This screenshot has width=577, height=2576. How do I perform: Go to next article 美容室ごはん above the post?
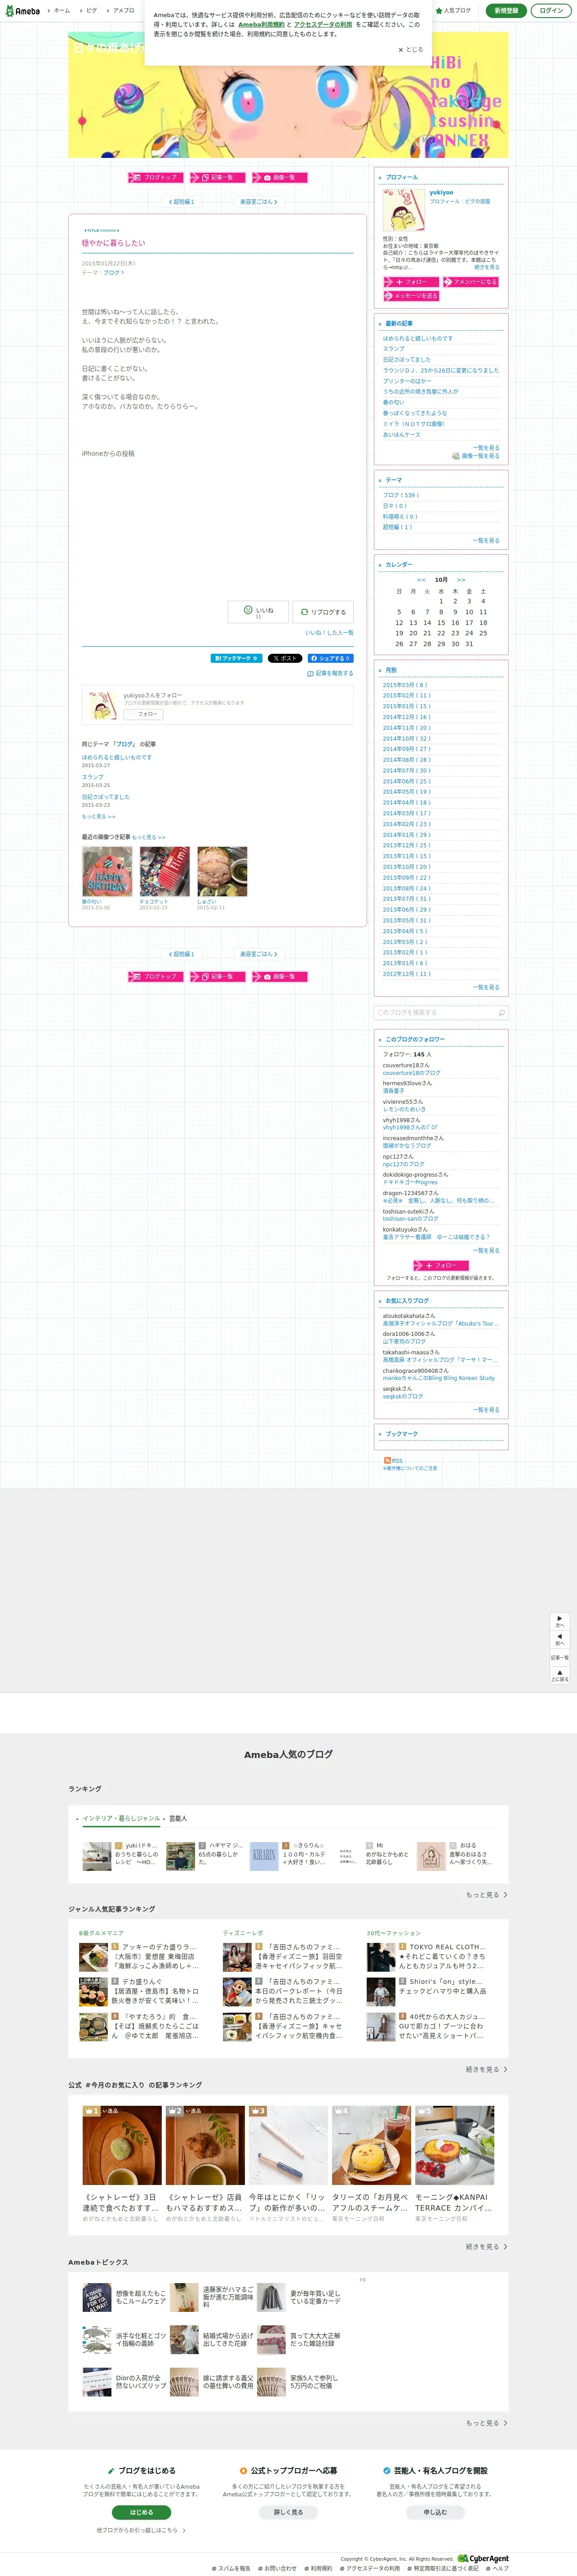tap(257, 202)
